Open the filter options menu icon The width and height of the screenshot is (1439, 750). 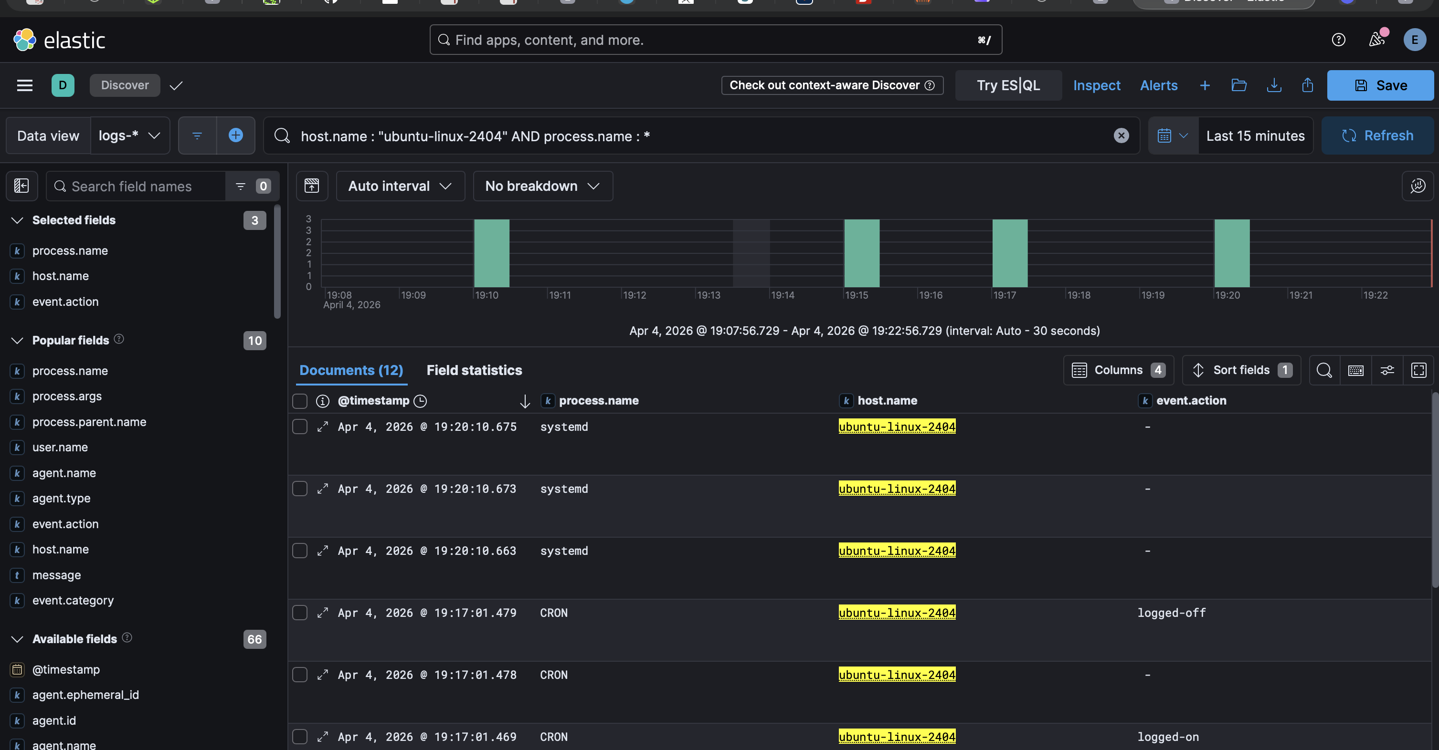coord(197,135)
